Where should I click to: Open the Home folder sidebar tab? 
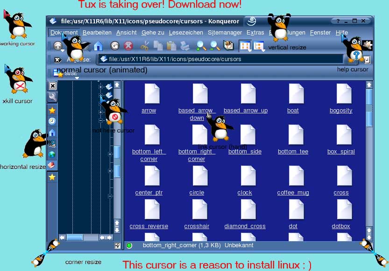pos(52,132)
